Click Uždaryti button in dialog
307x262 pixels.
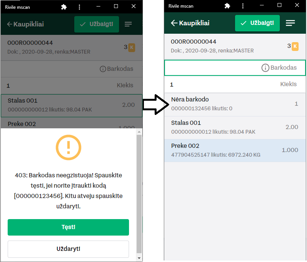tap(69, 249)
